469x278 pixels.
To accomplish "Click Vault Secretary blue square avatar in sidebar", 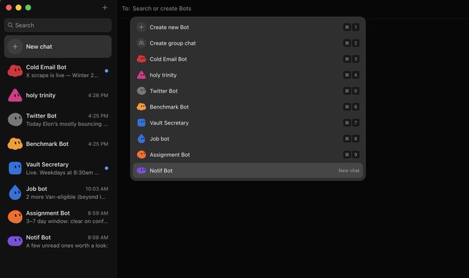I will [15, 168].
